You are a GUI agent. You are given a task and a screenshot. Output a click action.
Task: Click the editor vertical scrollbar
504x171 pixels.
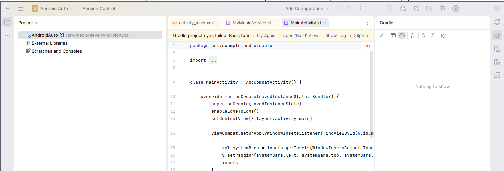click(372, 93)
